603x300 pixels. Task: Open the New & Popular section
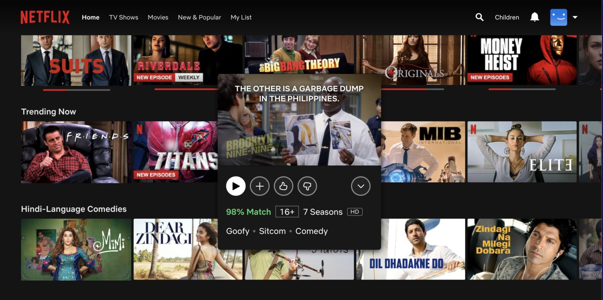click(x=199, y=17)
